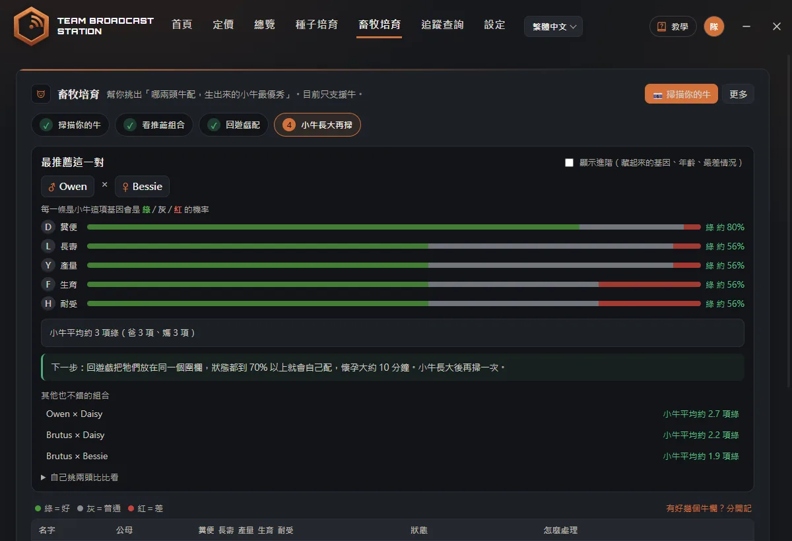
Task: Click the check icon on 回遊戲配 step
Action: pyautogui.click(x=214, y=125)
